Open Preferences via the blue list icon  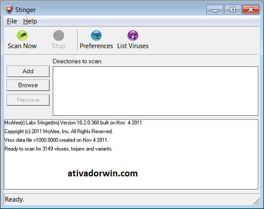(96, 35)
